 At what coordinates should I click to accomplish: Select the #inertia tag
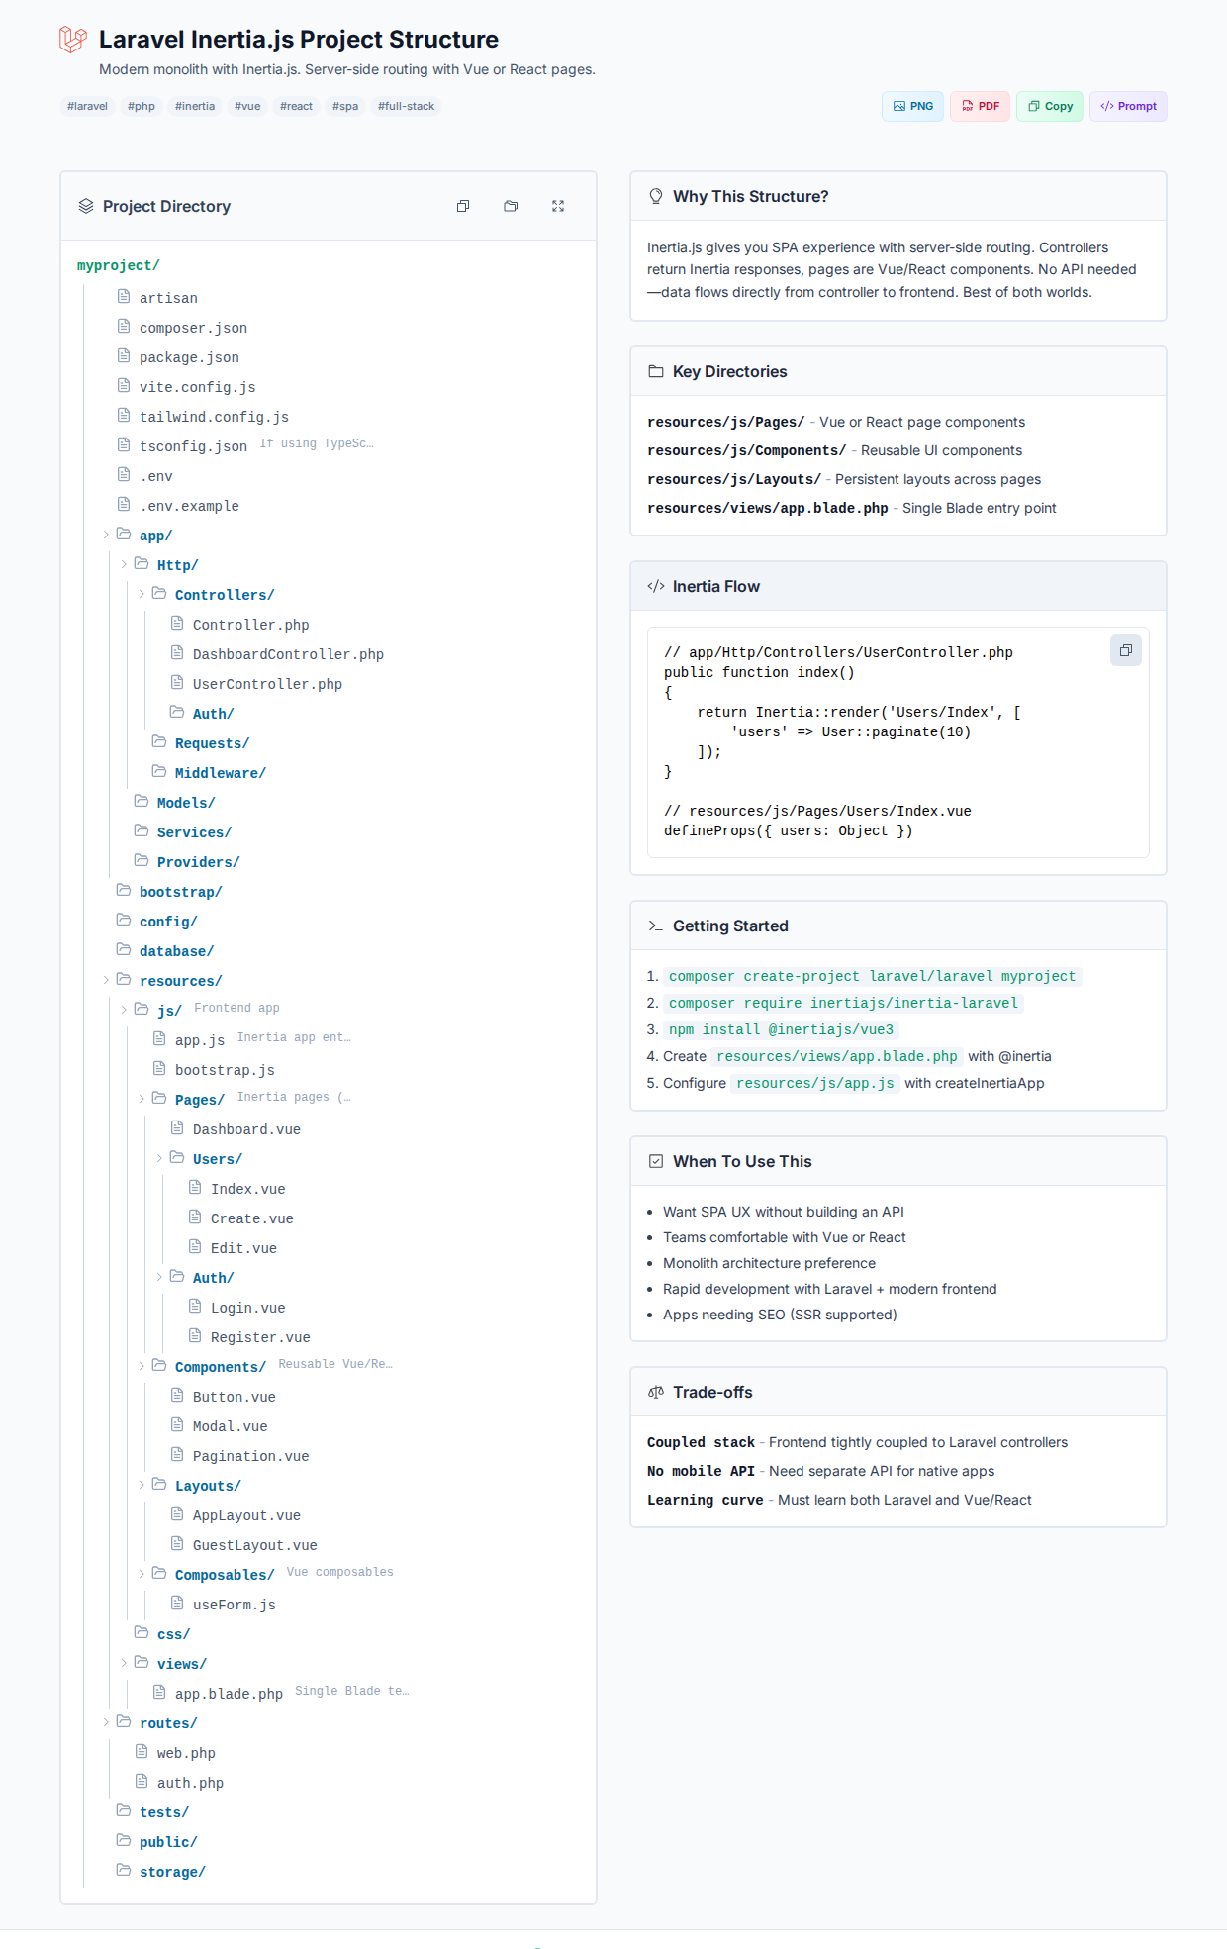point(195,106)
